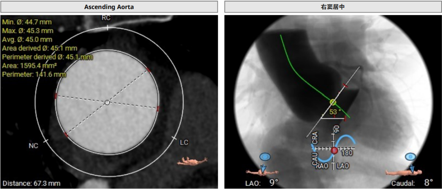
Task: Click the 53° angle label
Action: 335,112
